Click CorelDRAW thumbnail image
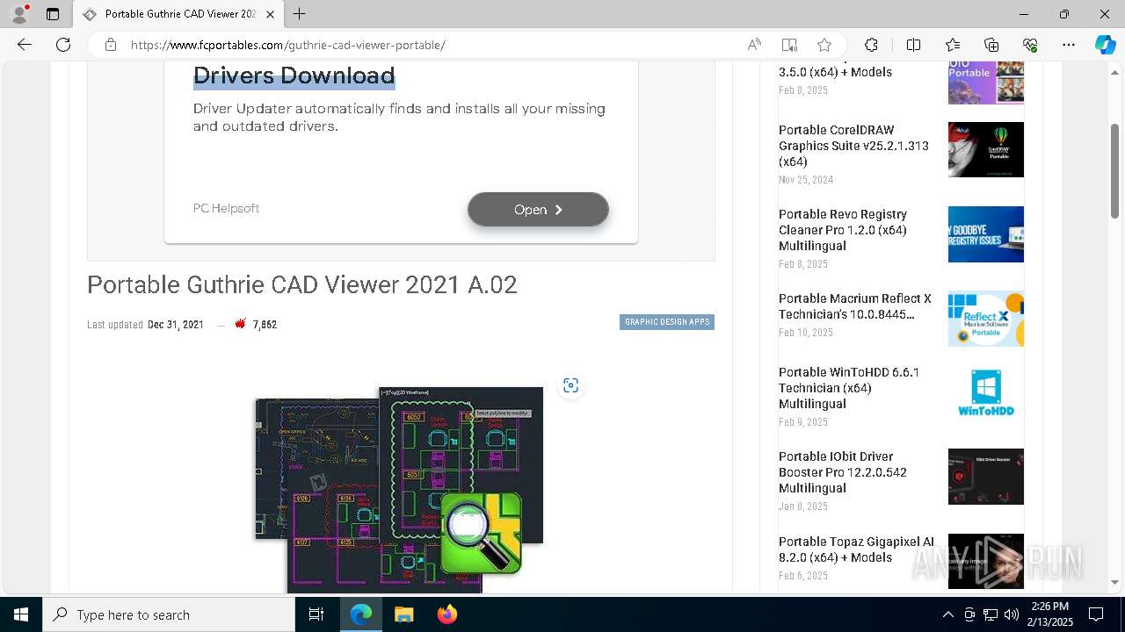Image resolution: width=1125 pixels, height=632 pixels. [x=986, y=150]
